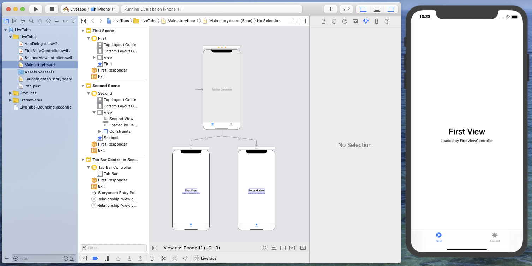Screen dimensions: 532x266
Task: Toggle the debug area visibility
Action: click(377, 9)
